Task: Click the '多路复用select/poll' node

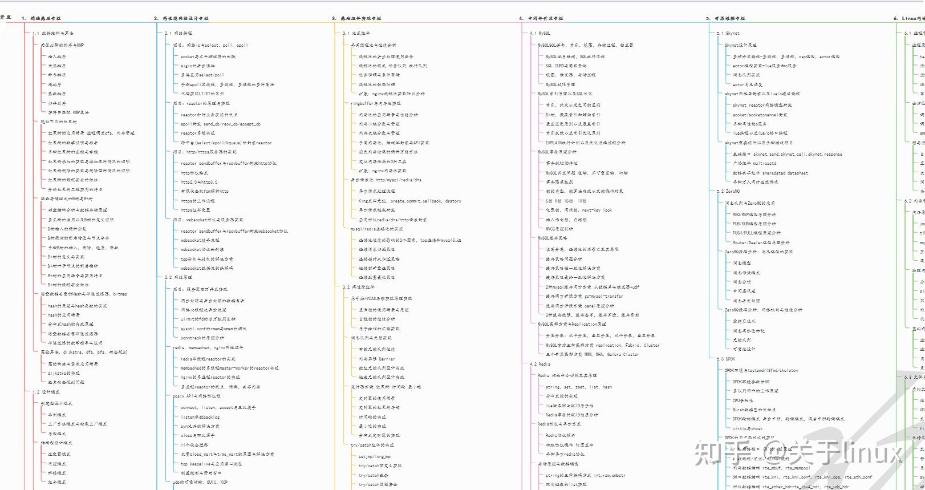Action: click(x=202, y=75)
